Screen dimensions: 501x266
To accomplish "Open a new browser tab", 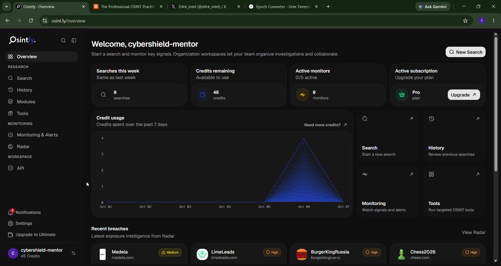I will point(328,7).
